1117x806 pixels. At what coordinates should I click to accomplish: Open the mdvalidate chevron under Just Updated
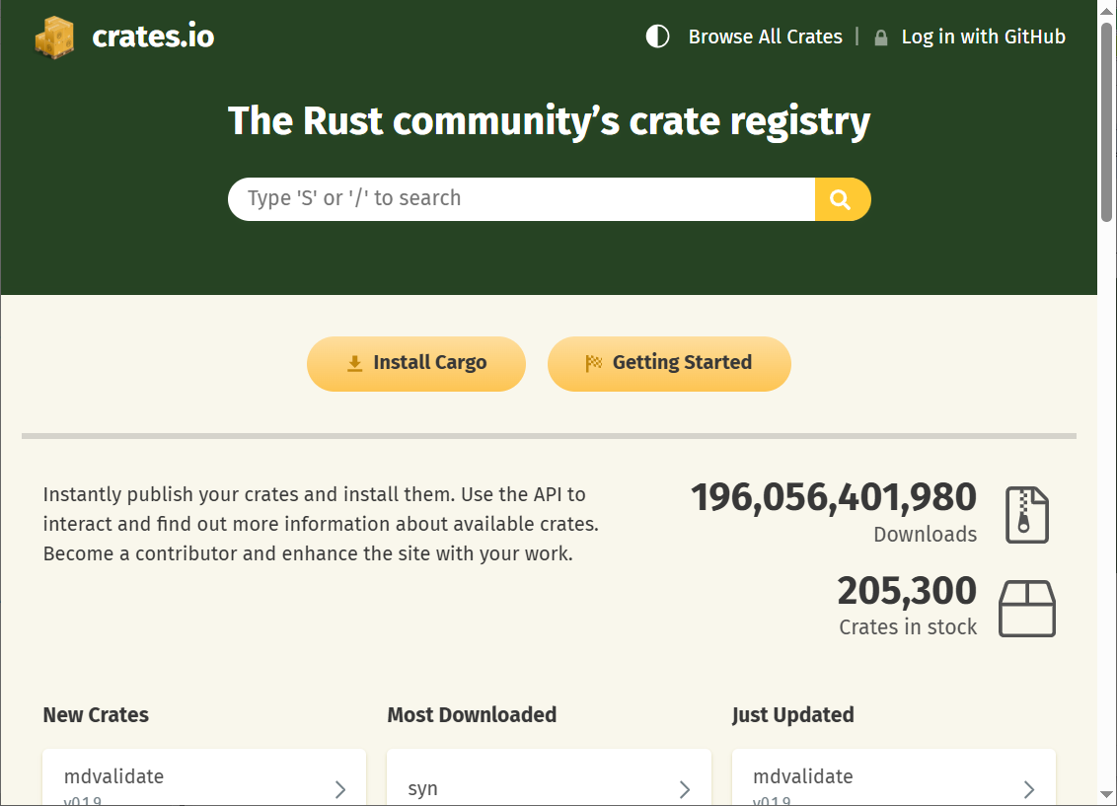[x=1029, y=788]
